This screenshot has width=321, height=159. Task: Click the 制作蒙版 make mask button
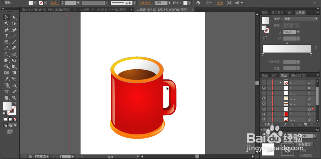click(305, 145)
